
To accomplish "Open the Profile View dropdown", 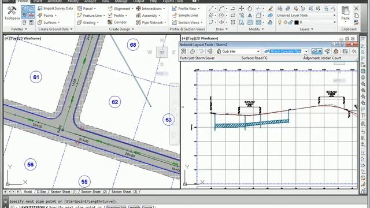I will click(x=186, y=9).
